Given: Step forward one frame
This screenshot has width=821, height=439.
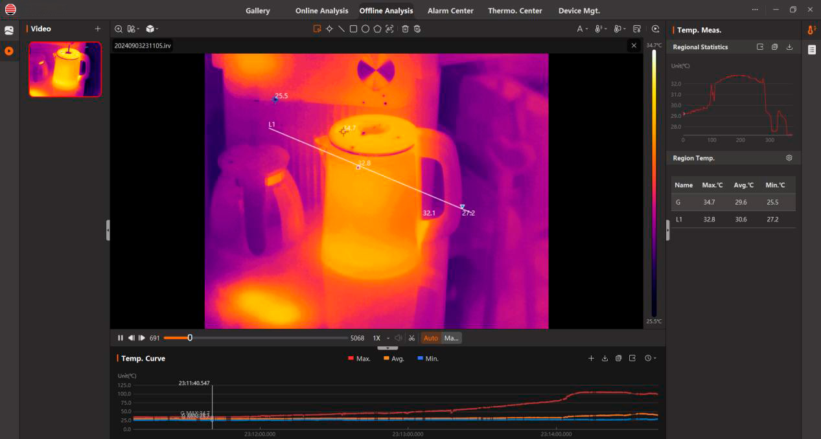Looking at the screenshot, I should point(142,338).
